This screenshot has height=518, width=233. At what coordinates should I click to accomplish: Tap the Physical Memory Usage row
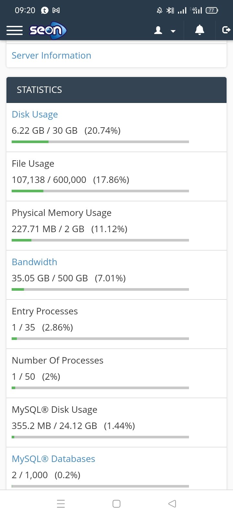coord(116,226)
